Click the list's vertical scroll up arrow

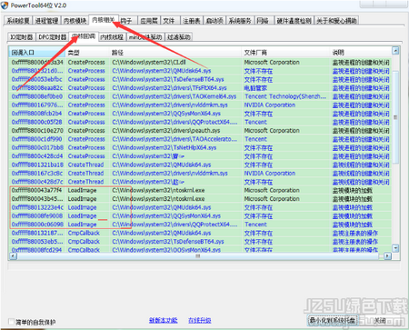(x=395, y=51)
